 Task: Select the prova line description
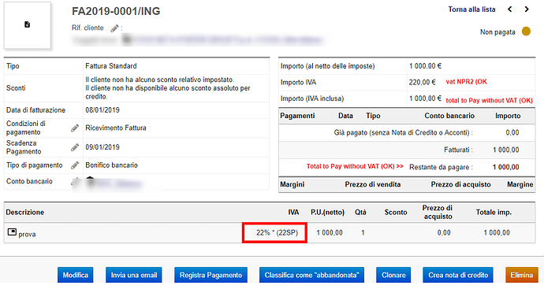click(x=27, y=234)
